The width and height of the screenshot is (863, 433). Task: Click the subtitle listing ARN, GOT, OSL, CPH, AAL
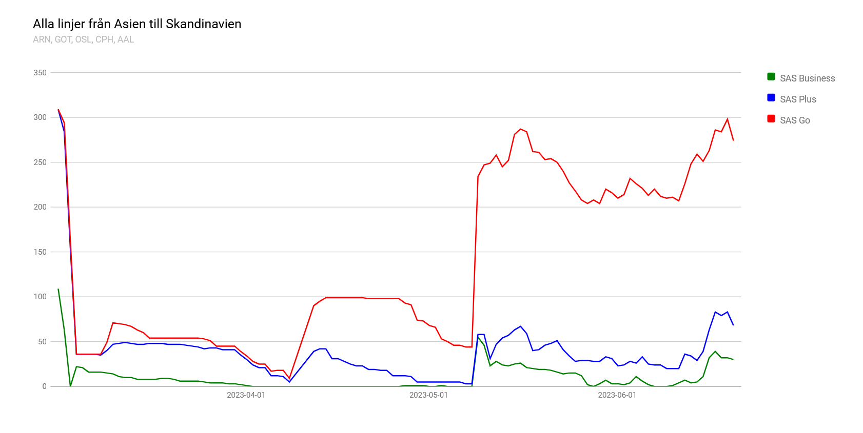point(83,39)
